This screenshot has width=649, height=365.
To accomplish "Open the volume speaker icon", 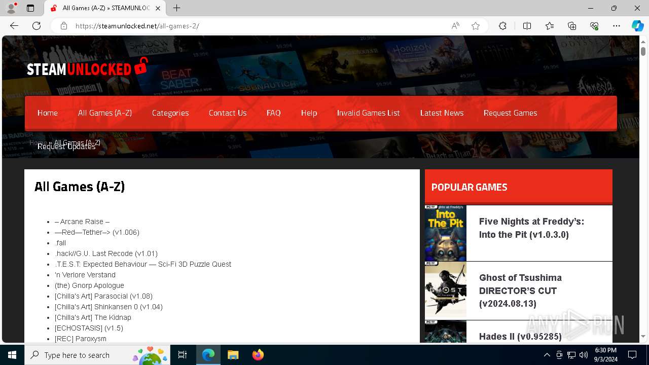I will click(x=584, y=355).
